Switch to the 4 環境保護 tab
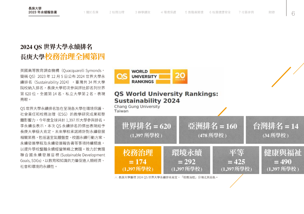Viewport: 304px width, 214px height. pos(168,12)
